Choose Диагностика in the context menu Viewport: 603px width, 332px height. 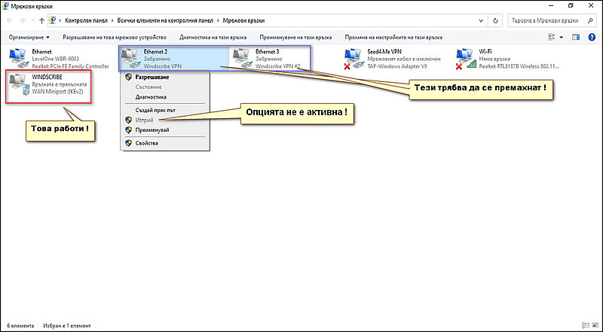(x=150, y=97)
